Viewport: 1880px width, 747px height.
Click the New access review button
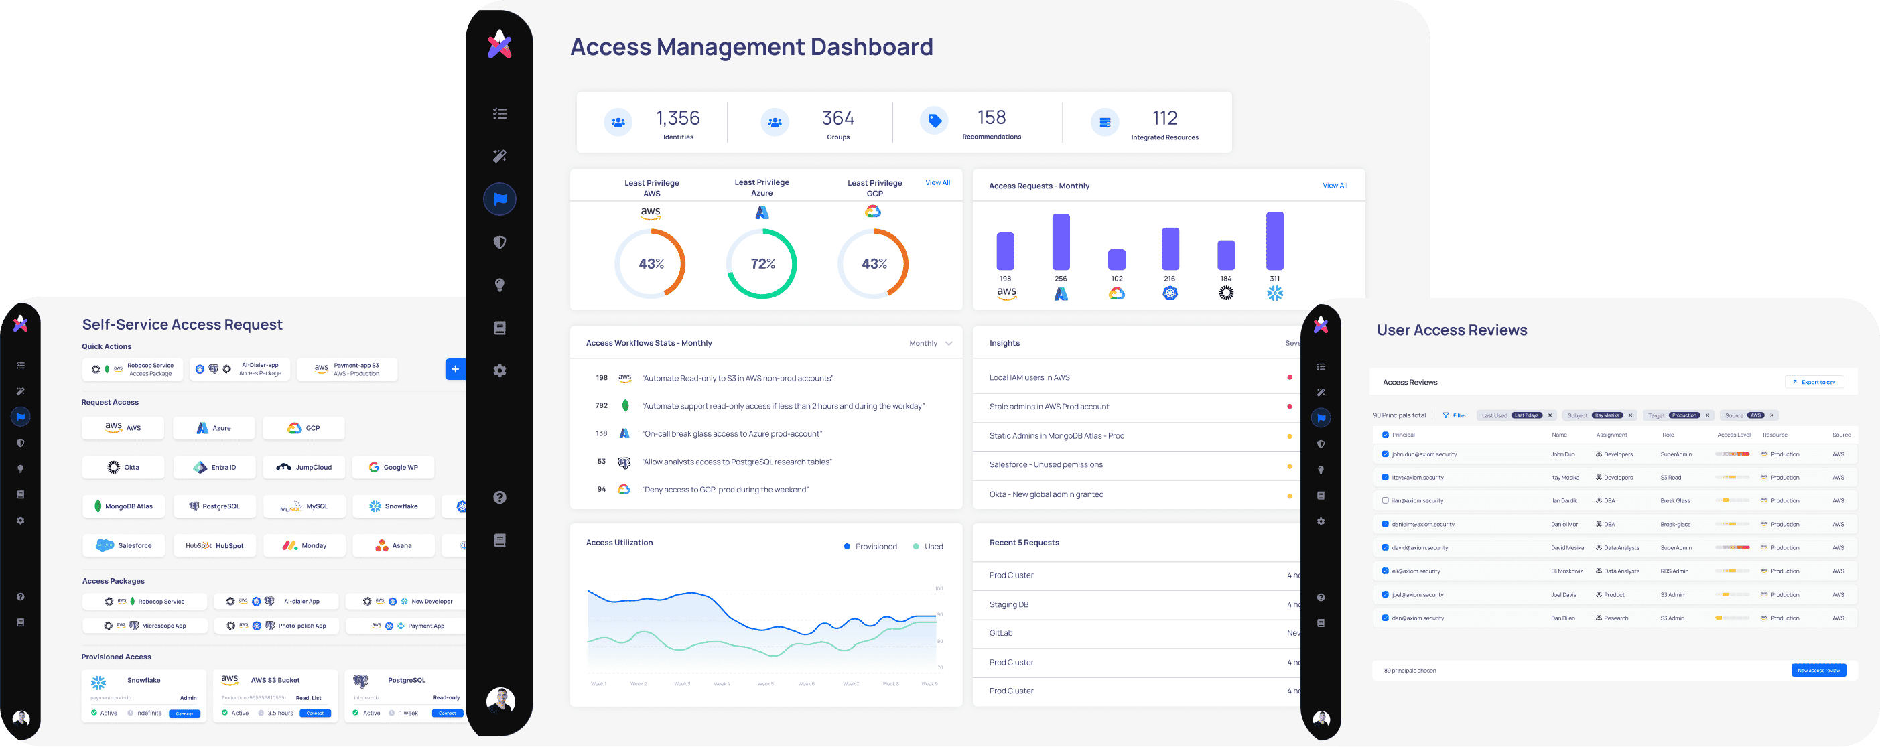pyautogui.click(x=1818, y=670)
